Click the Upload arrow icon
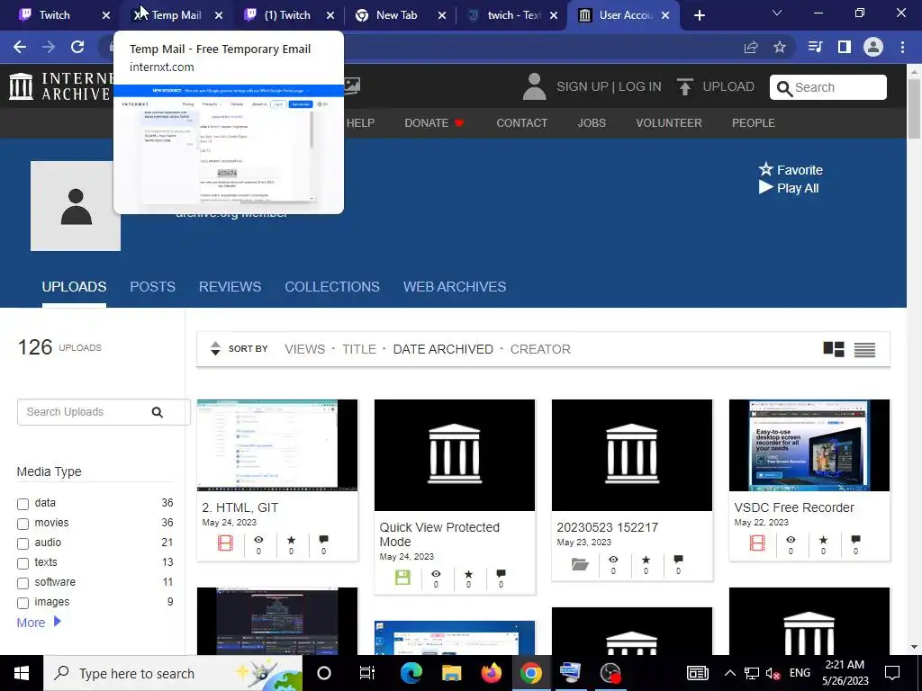This screenshot has width=922, height=691. coord(684,87)
